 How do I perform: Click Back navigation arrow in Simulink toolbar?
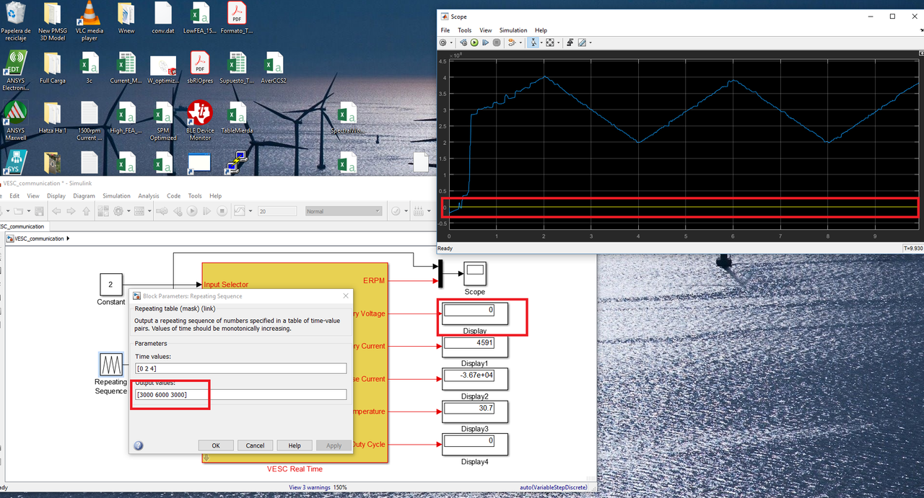(x=56, y=211)
